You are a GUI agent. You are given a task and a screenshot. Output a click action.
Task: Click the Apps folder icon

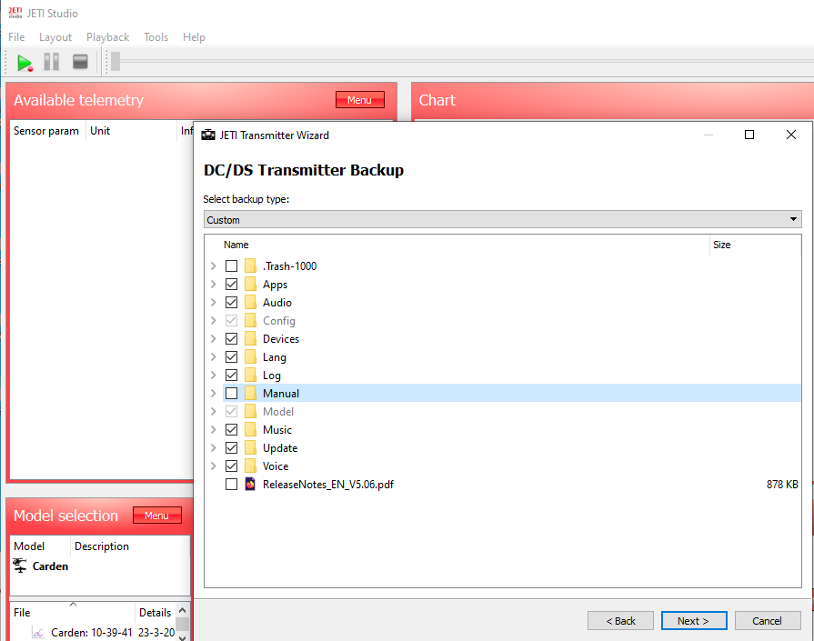click(250, 284)
